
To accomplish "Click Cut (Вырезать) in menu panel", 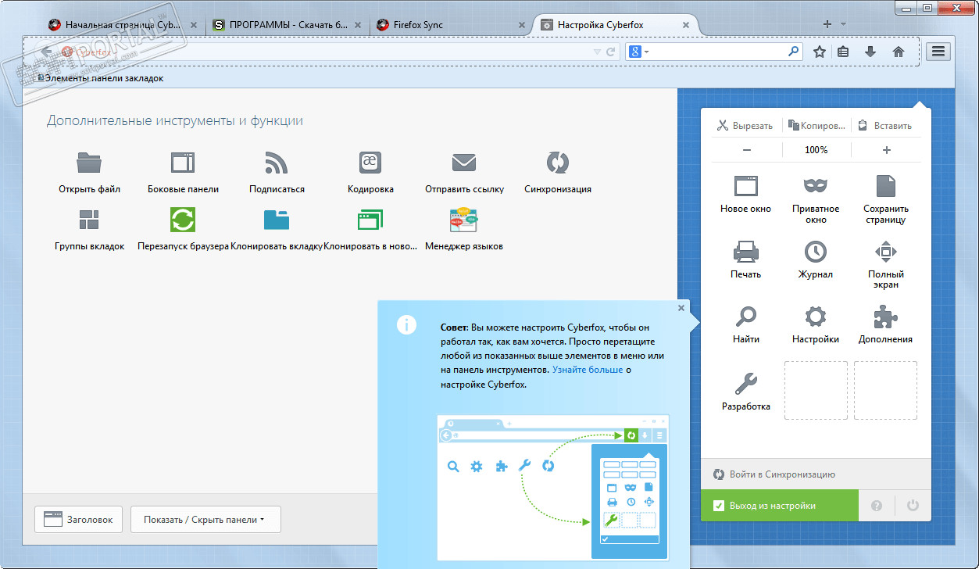I will [745, 125].
